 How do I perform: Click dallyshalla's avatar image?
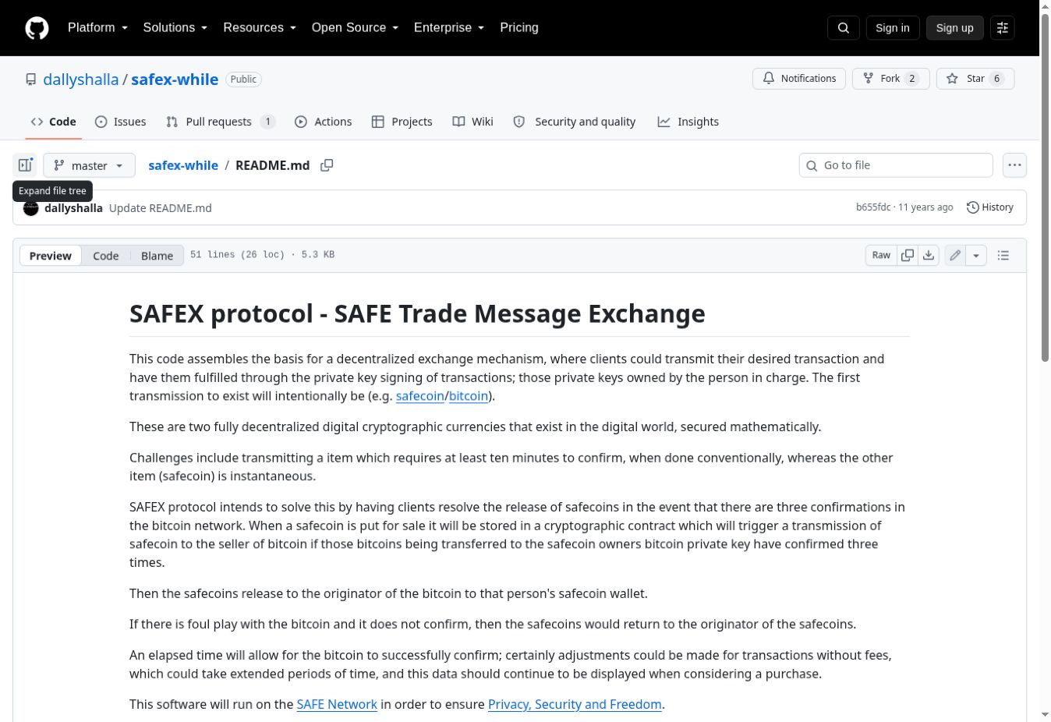tap(31, 208)
